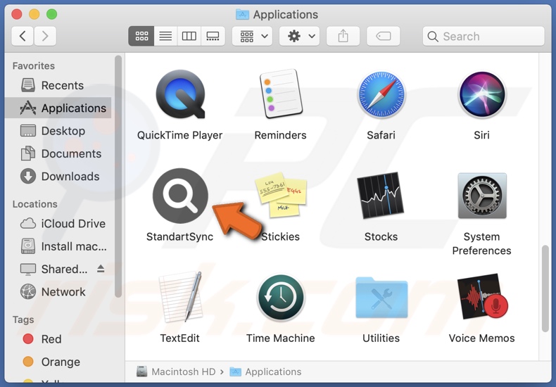
Task: Click the Voice Memos name label
Action: (481, 338)
